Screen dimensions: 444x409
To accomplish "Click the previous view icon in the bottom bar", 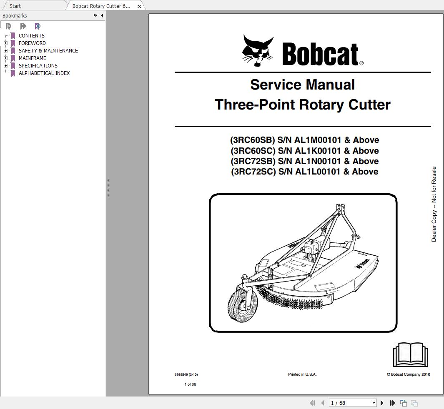I will point(404,403).
